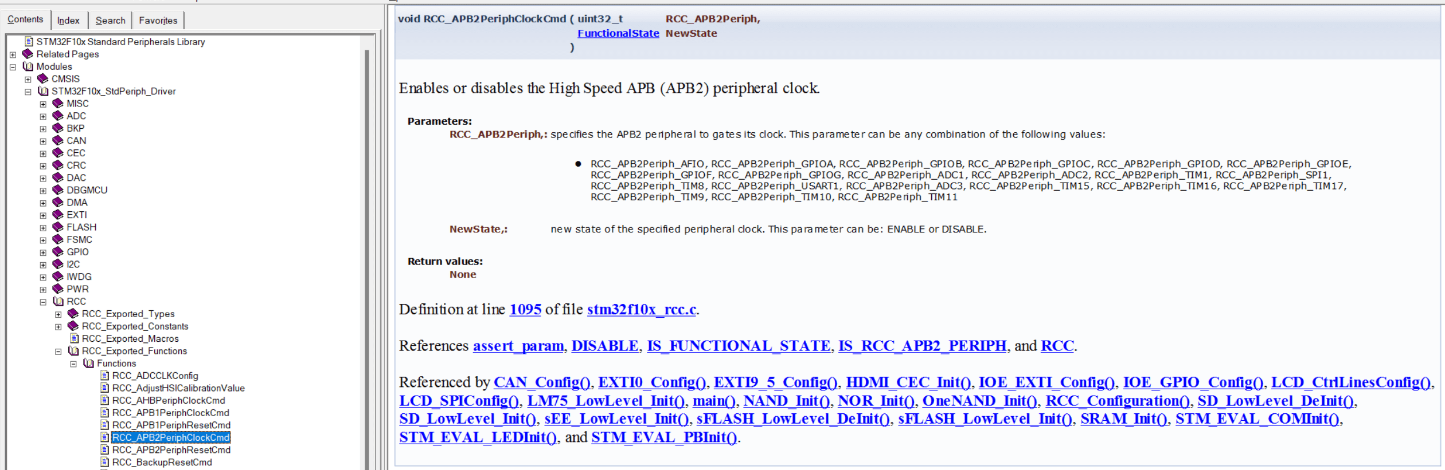Expand the RCC_Exported_Types node
This screenshot has height=470, width=1445.
tap(58, 314)
